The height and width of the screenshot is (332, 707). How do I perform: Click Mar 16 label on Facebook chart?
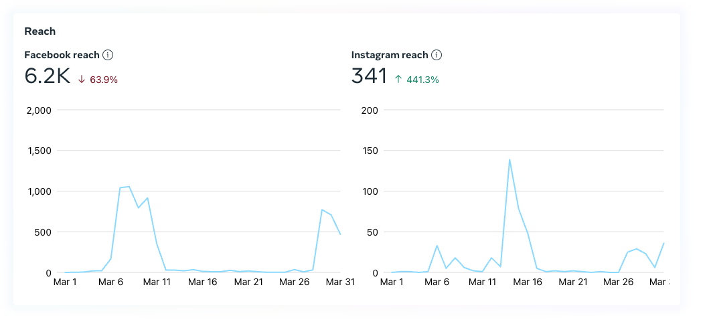click(x=202, y=282)
